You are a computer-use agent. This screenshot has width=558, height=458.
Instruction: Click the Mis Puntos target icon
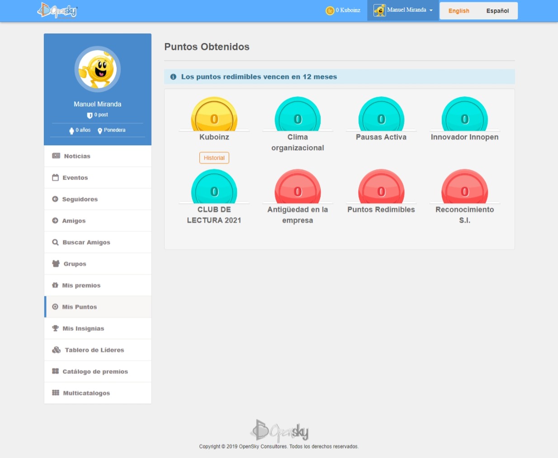tap(55, 307)
